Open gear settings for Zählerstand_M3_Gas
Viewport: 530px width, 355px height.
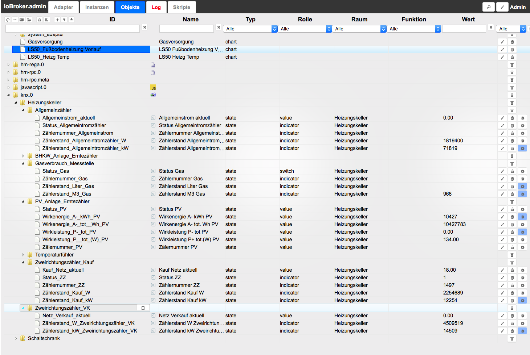[x=522, y=194]
